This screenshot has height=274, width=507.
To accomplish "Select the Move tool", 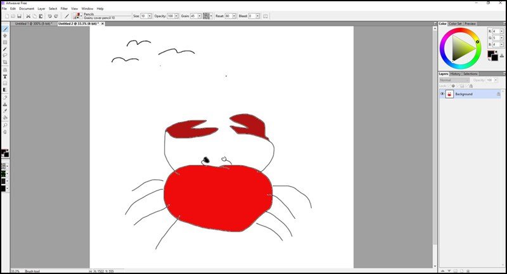I will (5, 35).
